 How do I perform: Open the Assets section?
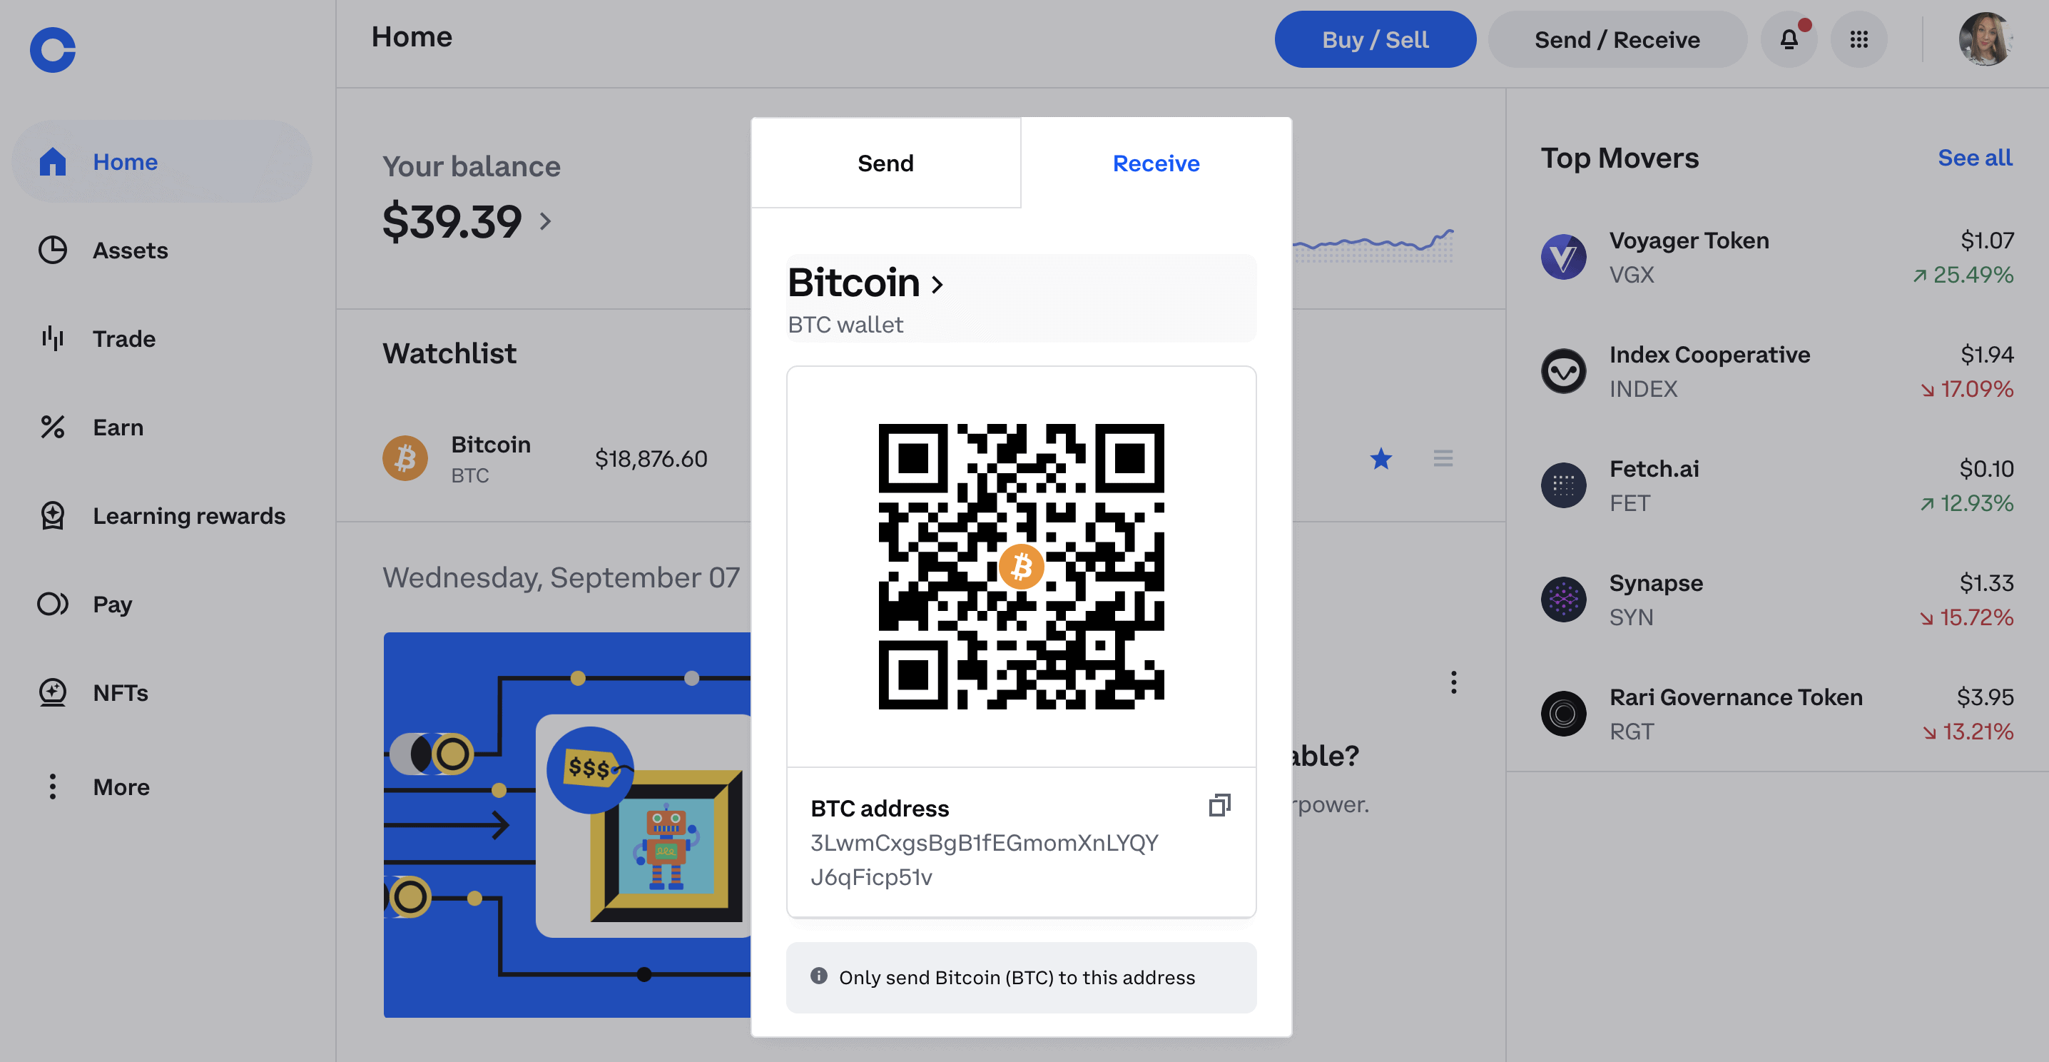(x=130, y=248)
